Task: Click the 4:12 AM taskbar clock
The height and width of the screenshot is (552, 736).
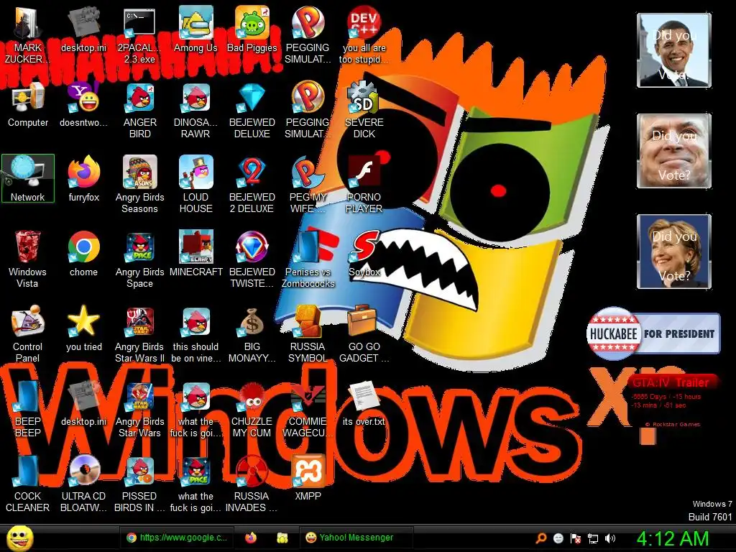Action: (672, 538)
